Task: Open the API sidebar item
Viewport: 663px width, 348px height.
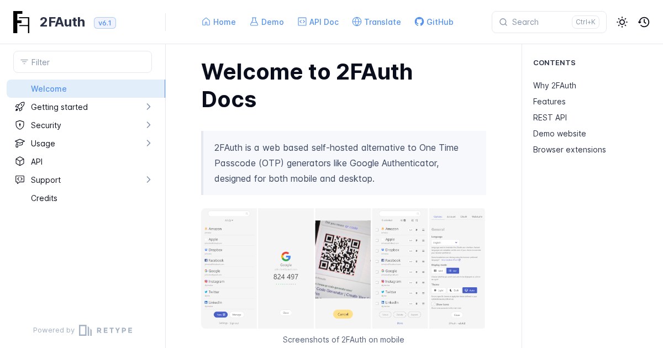Action: click(x=36, y=161)
